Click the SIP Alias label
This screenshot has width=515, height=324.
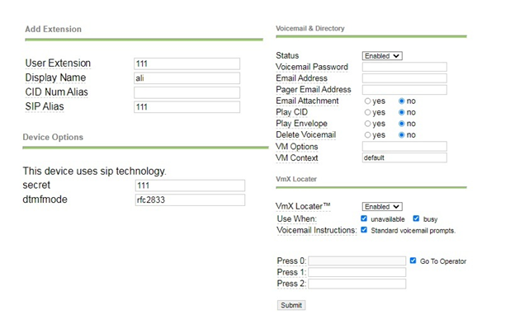pyautogui.click(x=45, y=106)
